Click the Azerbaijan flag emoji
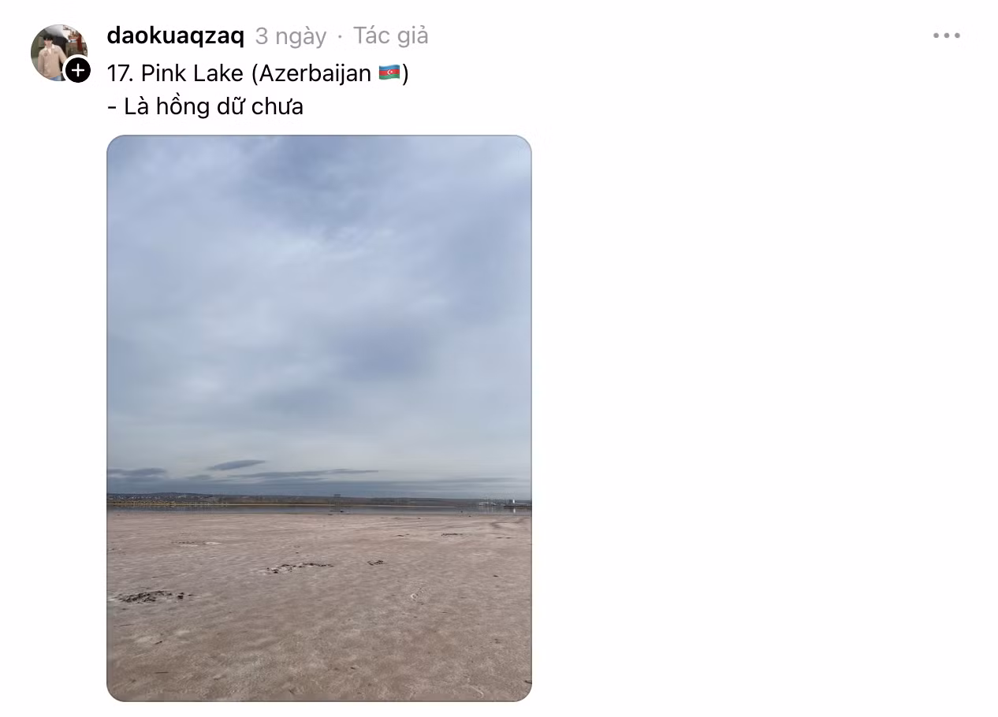The width and height of the screenshot is (998, 717). [x=389, y=73]
